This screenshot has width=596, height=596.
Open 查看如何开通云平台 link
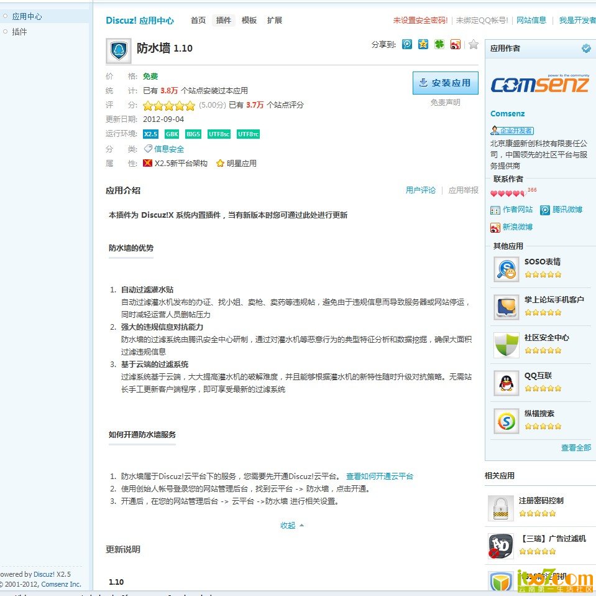click(379, 477)
